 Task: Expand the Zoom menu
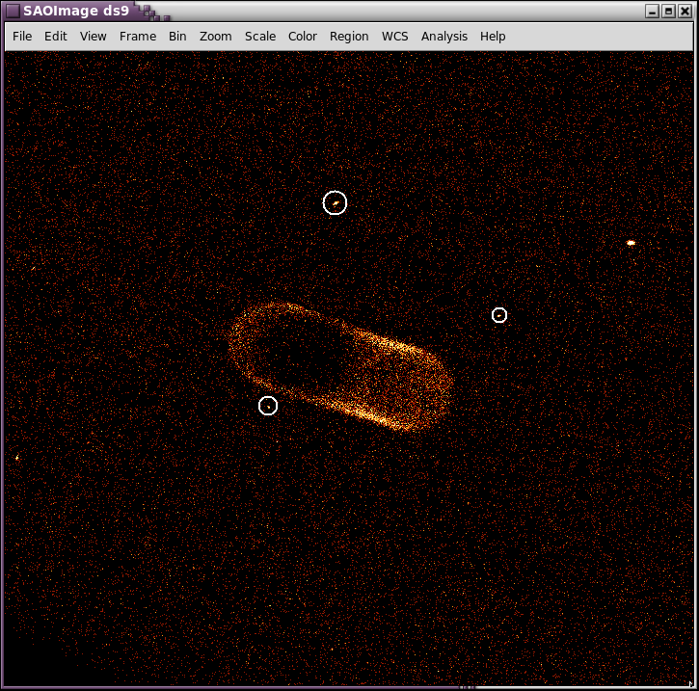point(216,36)
